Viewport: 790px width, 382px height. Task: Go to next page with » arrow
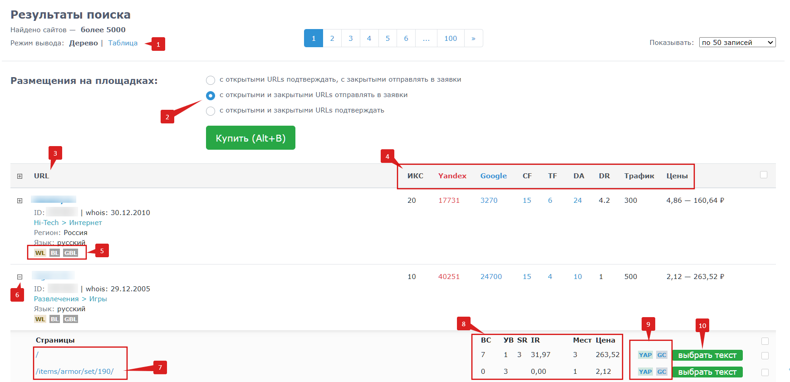pyautogui.click(x=473, y=38)
